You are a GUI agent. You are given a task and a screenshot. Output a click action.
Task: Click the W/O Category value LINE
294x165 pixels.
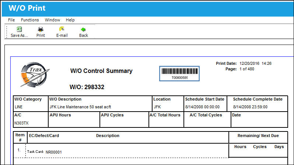pos(18,107)
